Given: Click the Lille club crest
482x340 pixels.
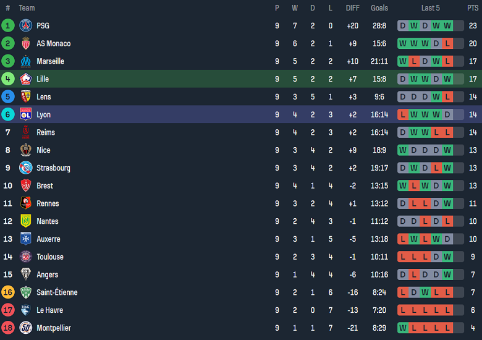Looking at the screenshot, I should point(25,79).
